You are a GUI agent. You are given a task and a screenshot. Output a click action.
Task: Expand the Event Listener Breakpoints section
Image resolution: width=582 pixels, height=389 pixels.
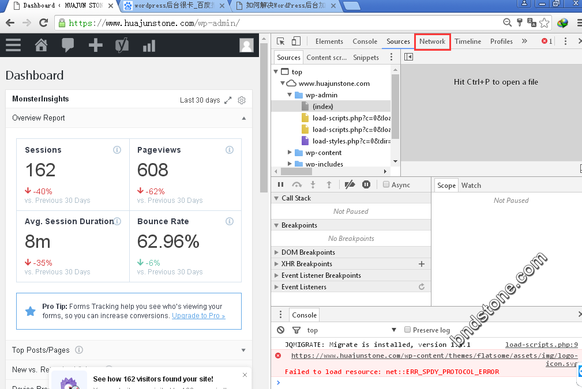coord(276,275)
